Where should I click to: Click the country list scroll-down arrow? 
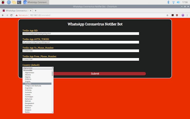[x=52, y=112]
